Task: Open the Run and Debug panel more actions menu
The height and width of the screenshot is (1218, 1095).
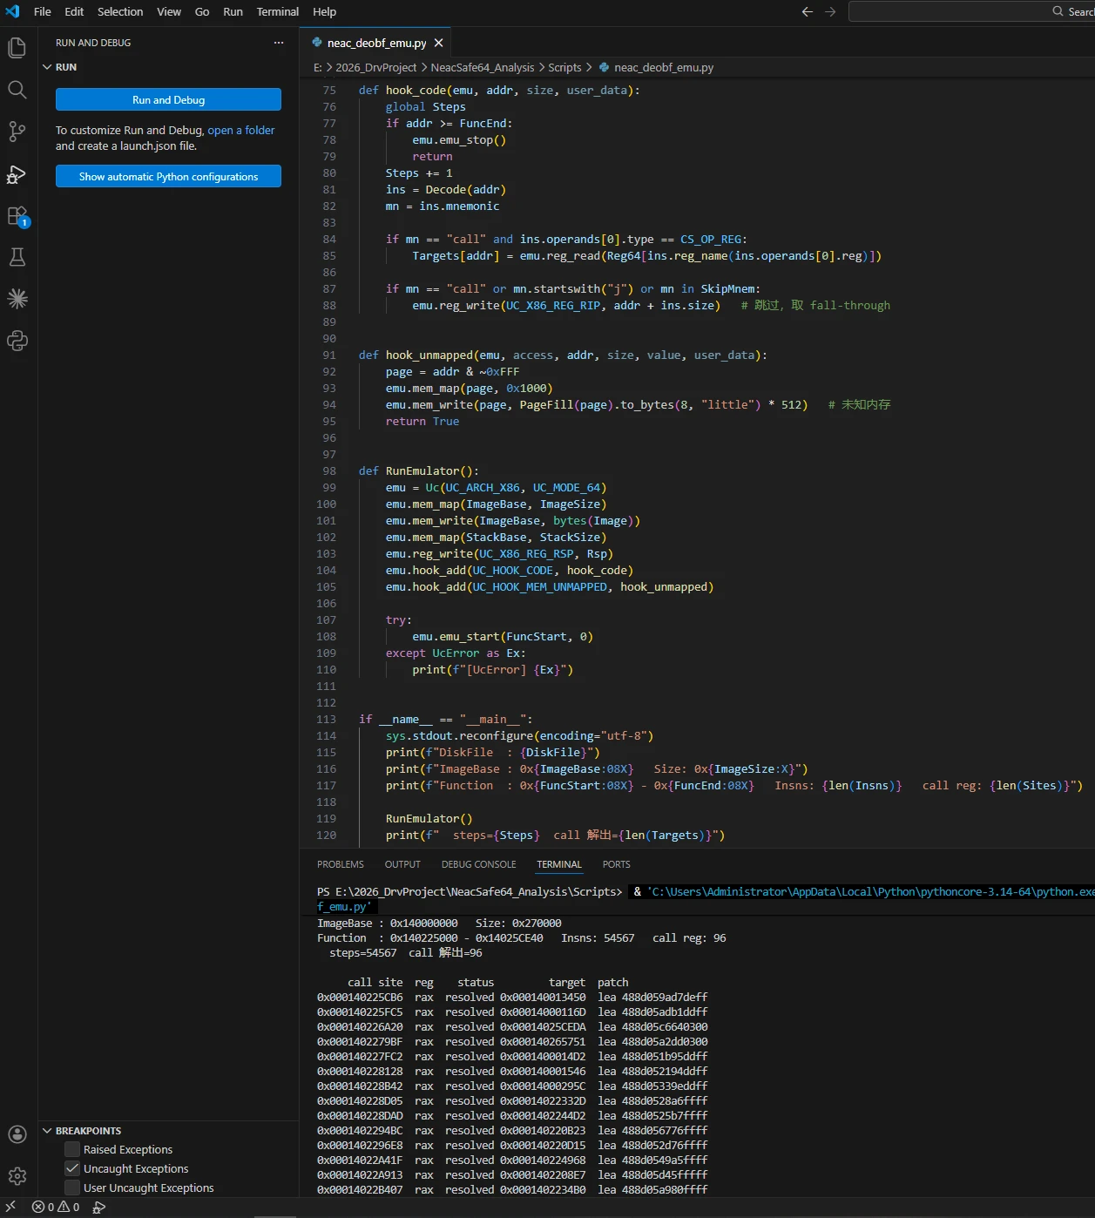Action: pyautogui.click(x=279, y=43)
